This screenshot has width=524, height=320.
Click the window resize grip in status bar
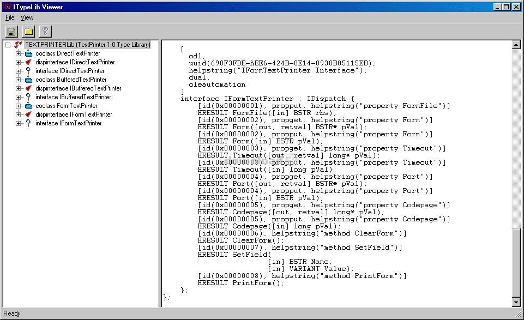(x=519, y=313)
